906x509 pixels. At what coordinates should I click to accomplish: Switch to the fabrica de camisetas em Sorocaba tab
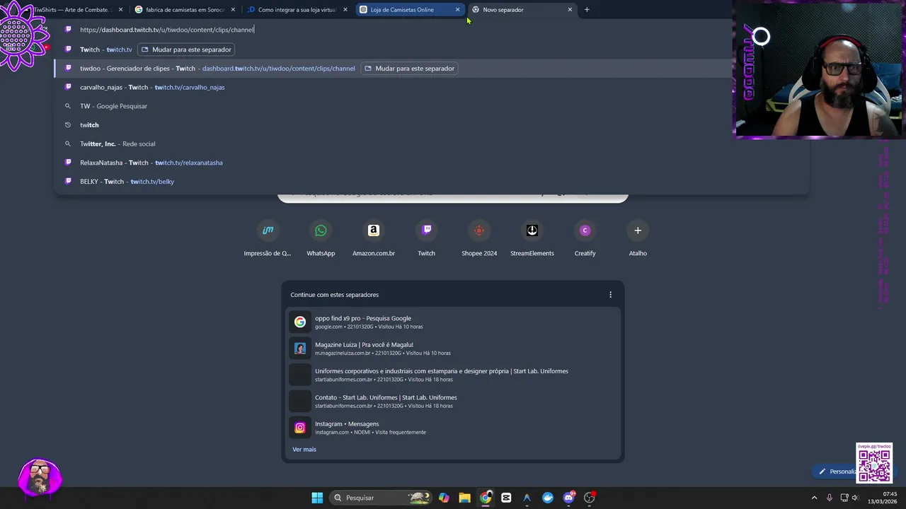coord(184,10)
